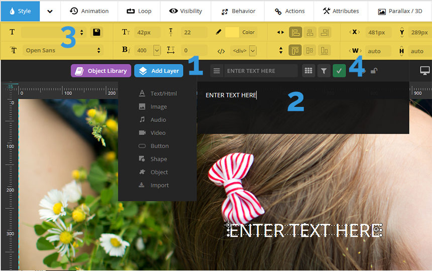Expand the chevron next to Style
The image size is (432, 271).
tap(50, 11)
